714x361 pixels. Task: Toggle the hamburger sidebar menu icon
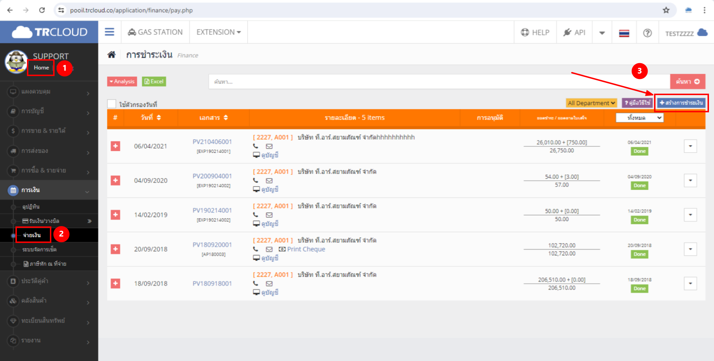click(109, 32)
